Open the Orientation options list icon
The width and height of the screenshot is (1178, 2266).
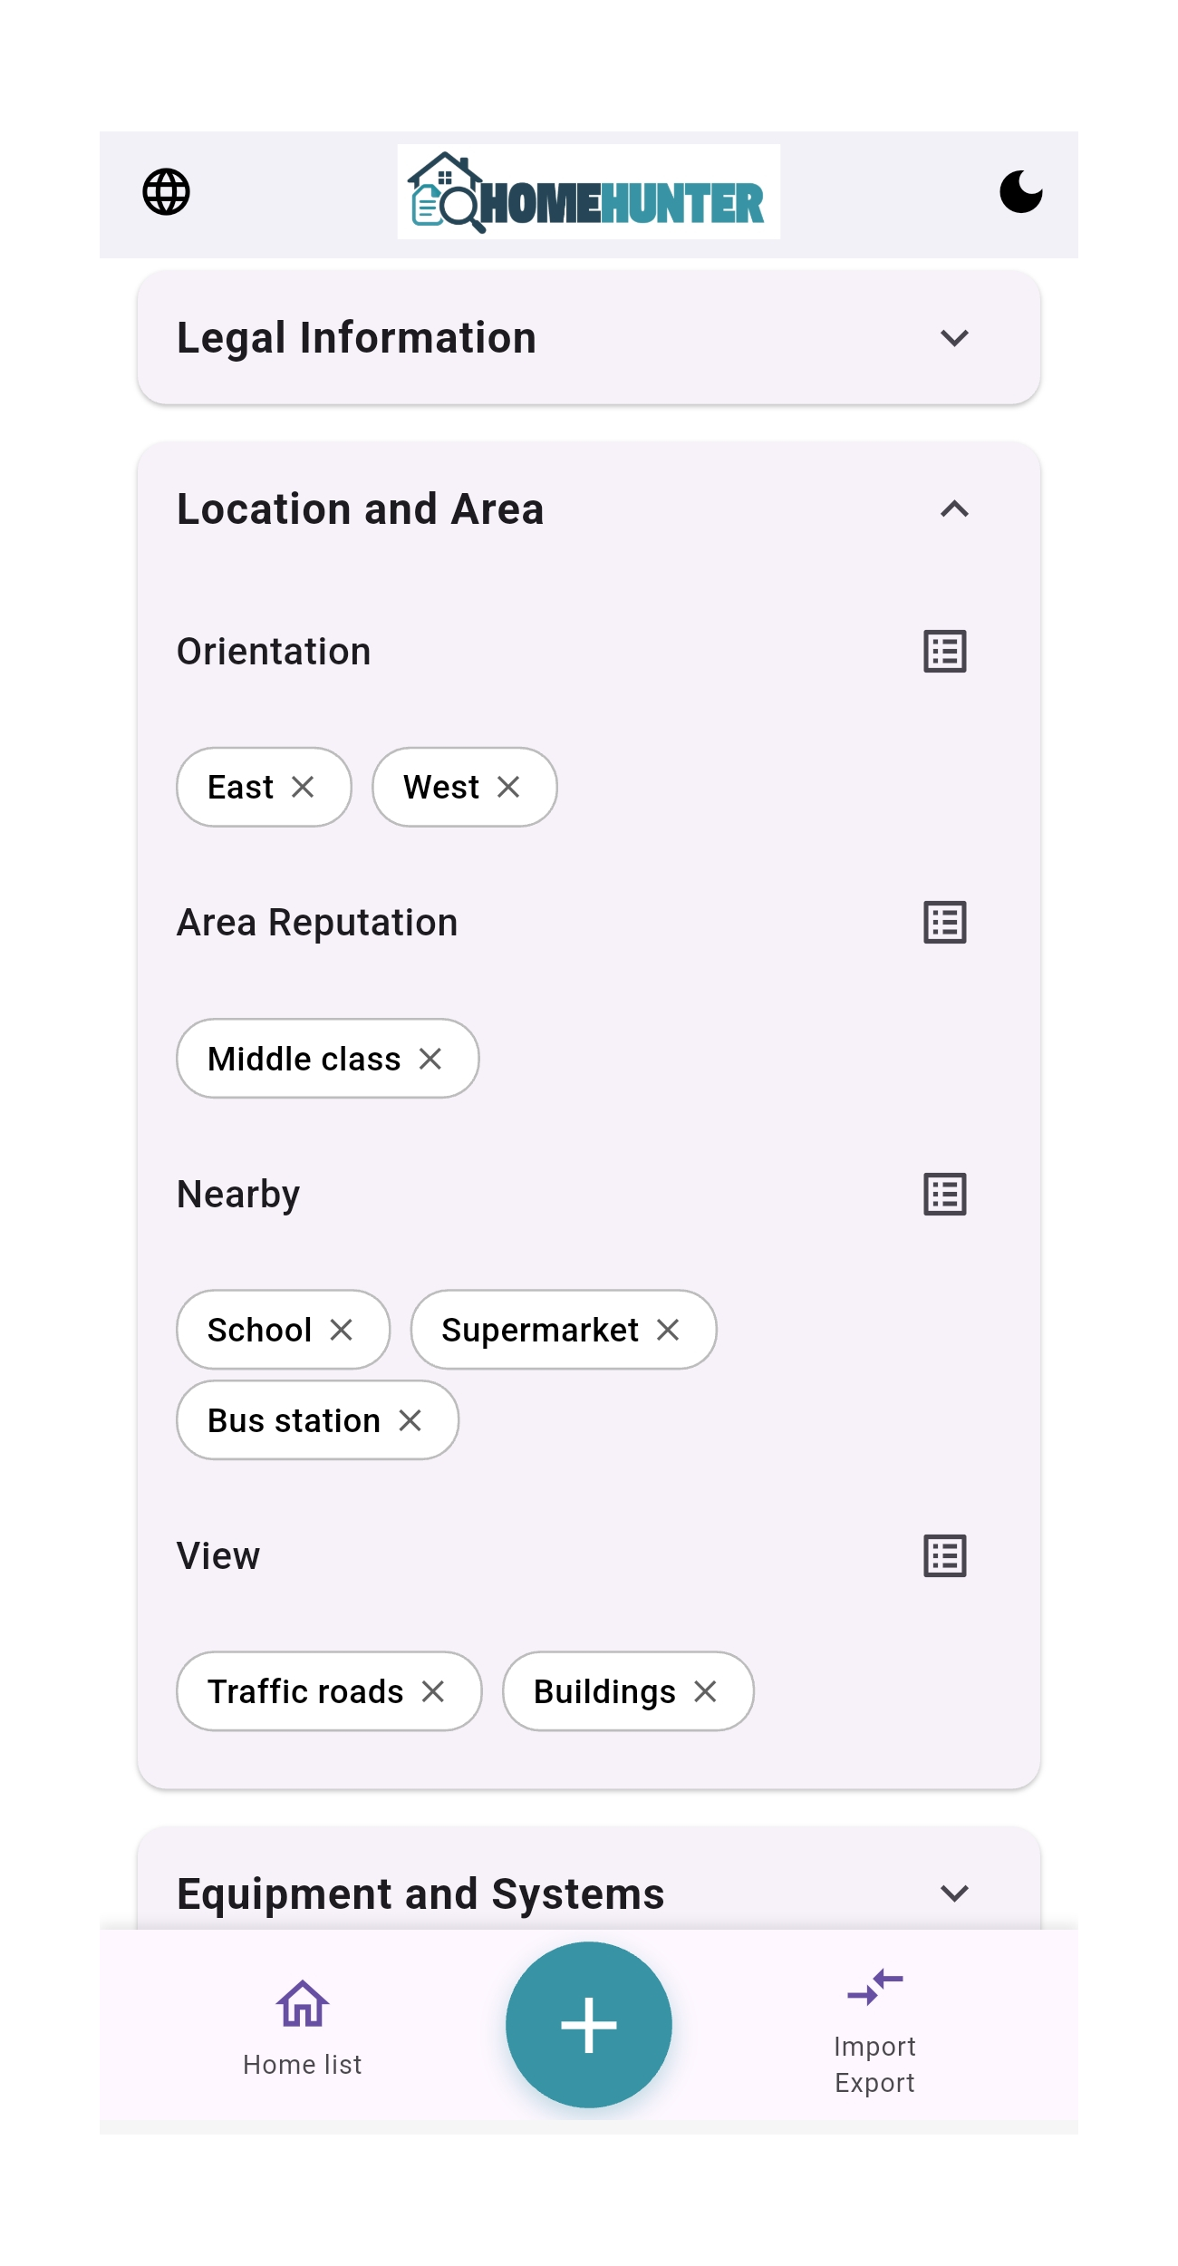pos(944,652)
